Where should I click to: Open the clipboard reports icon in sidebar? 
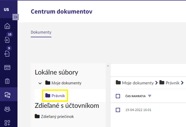pos(7,81)
